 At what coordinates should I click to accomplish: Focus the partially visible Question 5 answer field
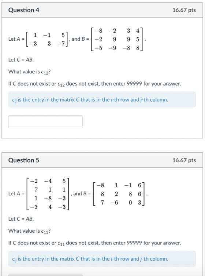[45, 275]
